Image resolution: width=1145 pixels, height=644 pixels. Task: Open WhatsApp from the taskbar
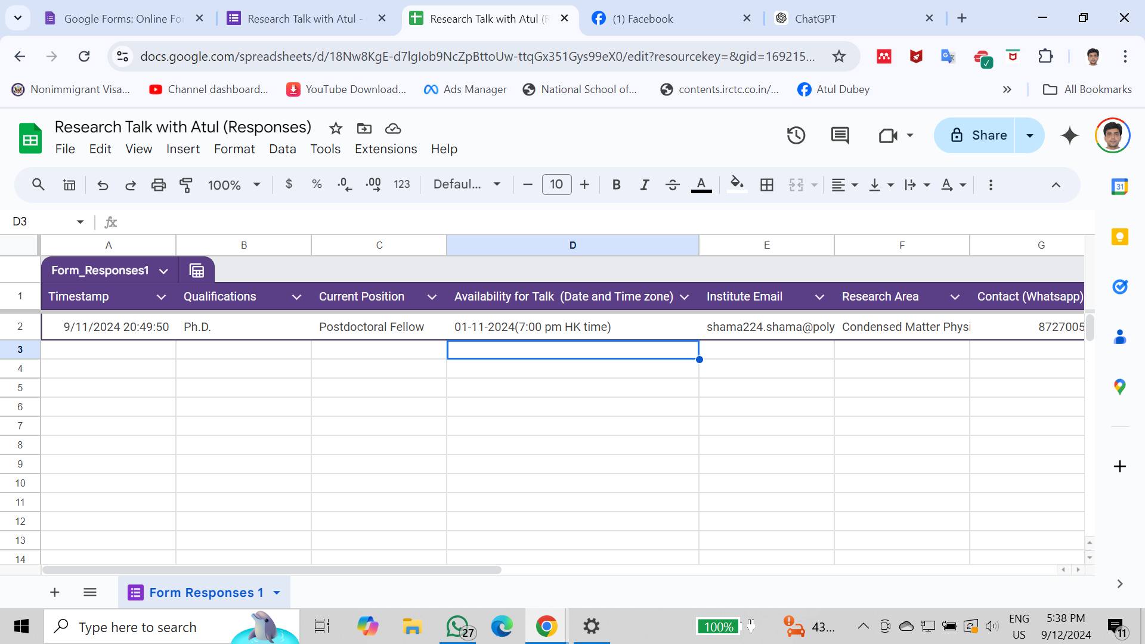click(x=459, y=627)
